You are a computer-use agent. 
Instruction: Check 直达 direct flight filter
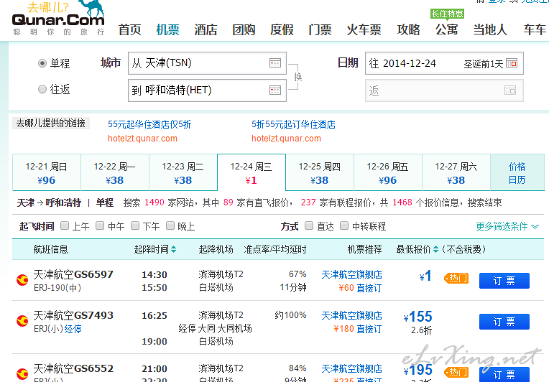(x=309, y=225)
